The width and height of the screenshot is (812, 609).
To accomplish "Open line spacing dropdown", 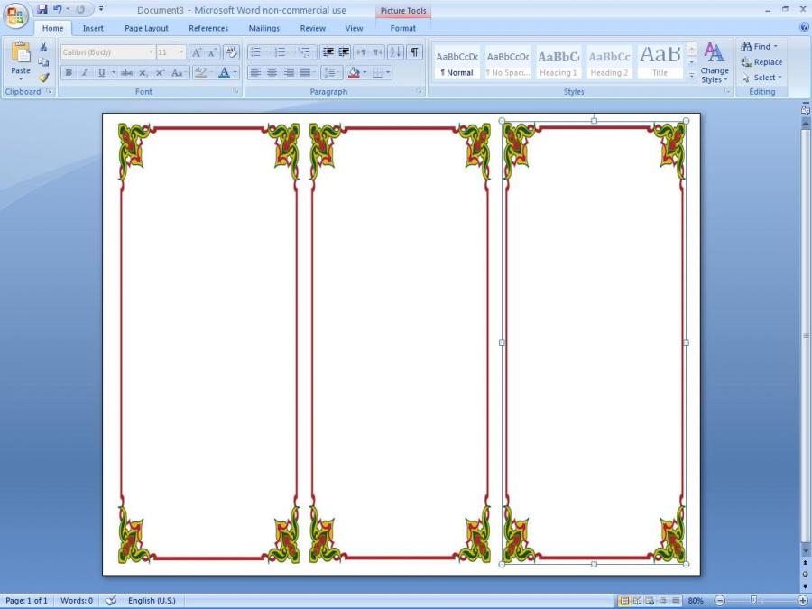I will click(339, 72).
